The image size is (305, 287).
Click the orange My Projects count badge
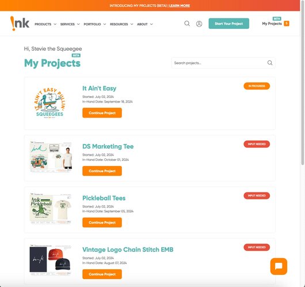tap(287, 24)
